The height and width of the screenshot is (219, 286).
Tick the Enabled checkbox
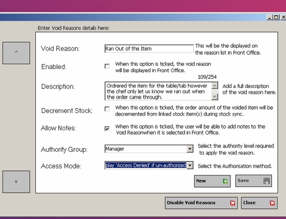tap(107, 66)
